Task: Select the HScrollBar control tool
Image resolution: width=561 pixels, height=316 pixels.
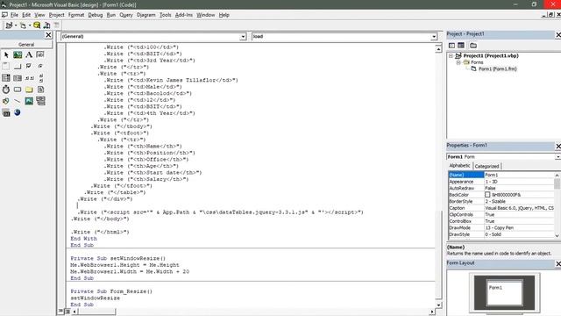Action: 29,78
